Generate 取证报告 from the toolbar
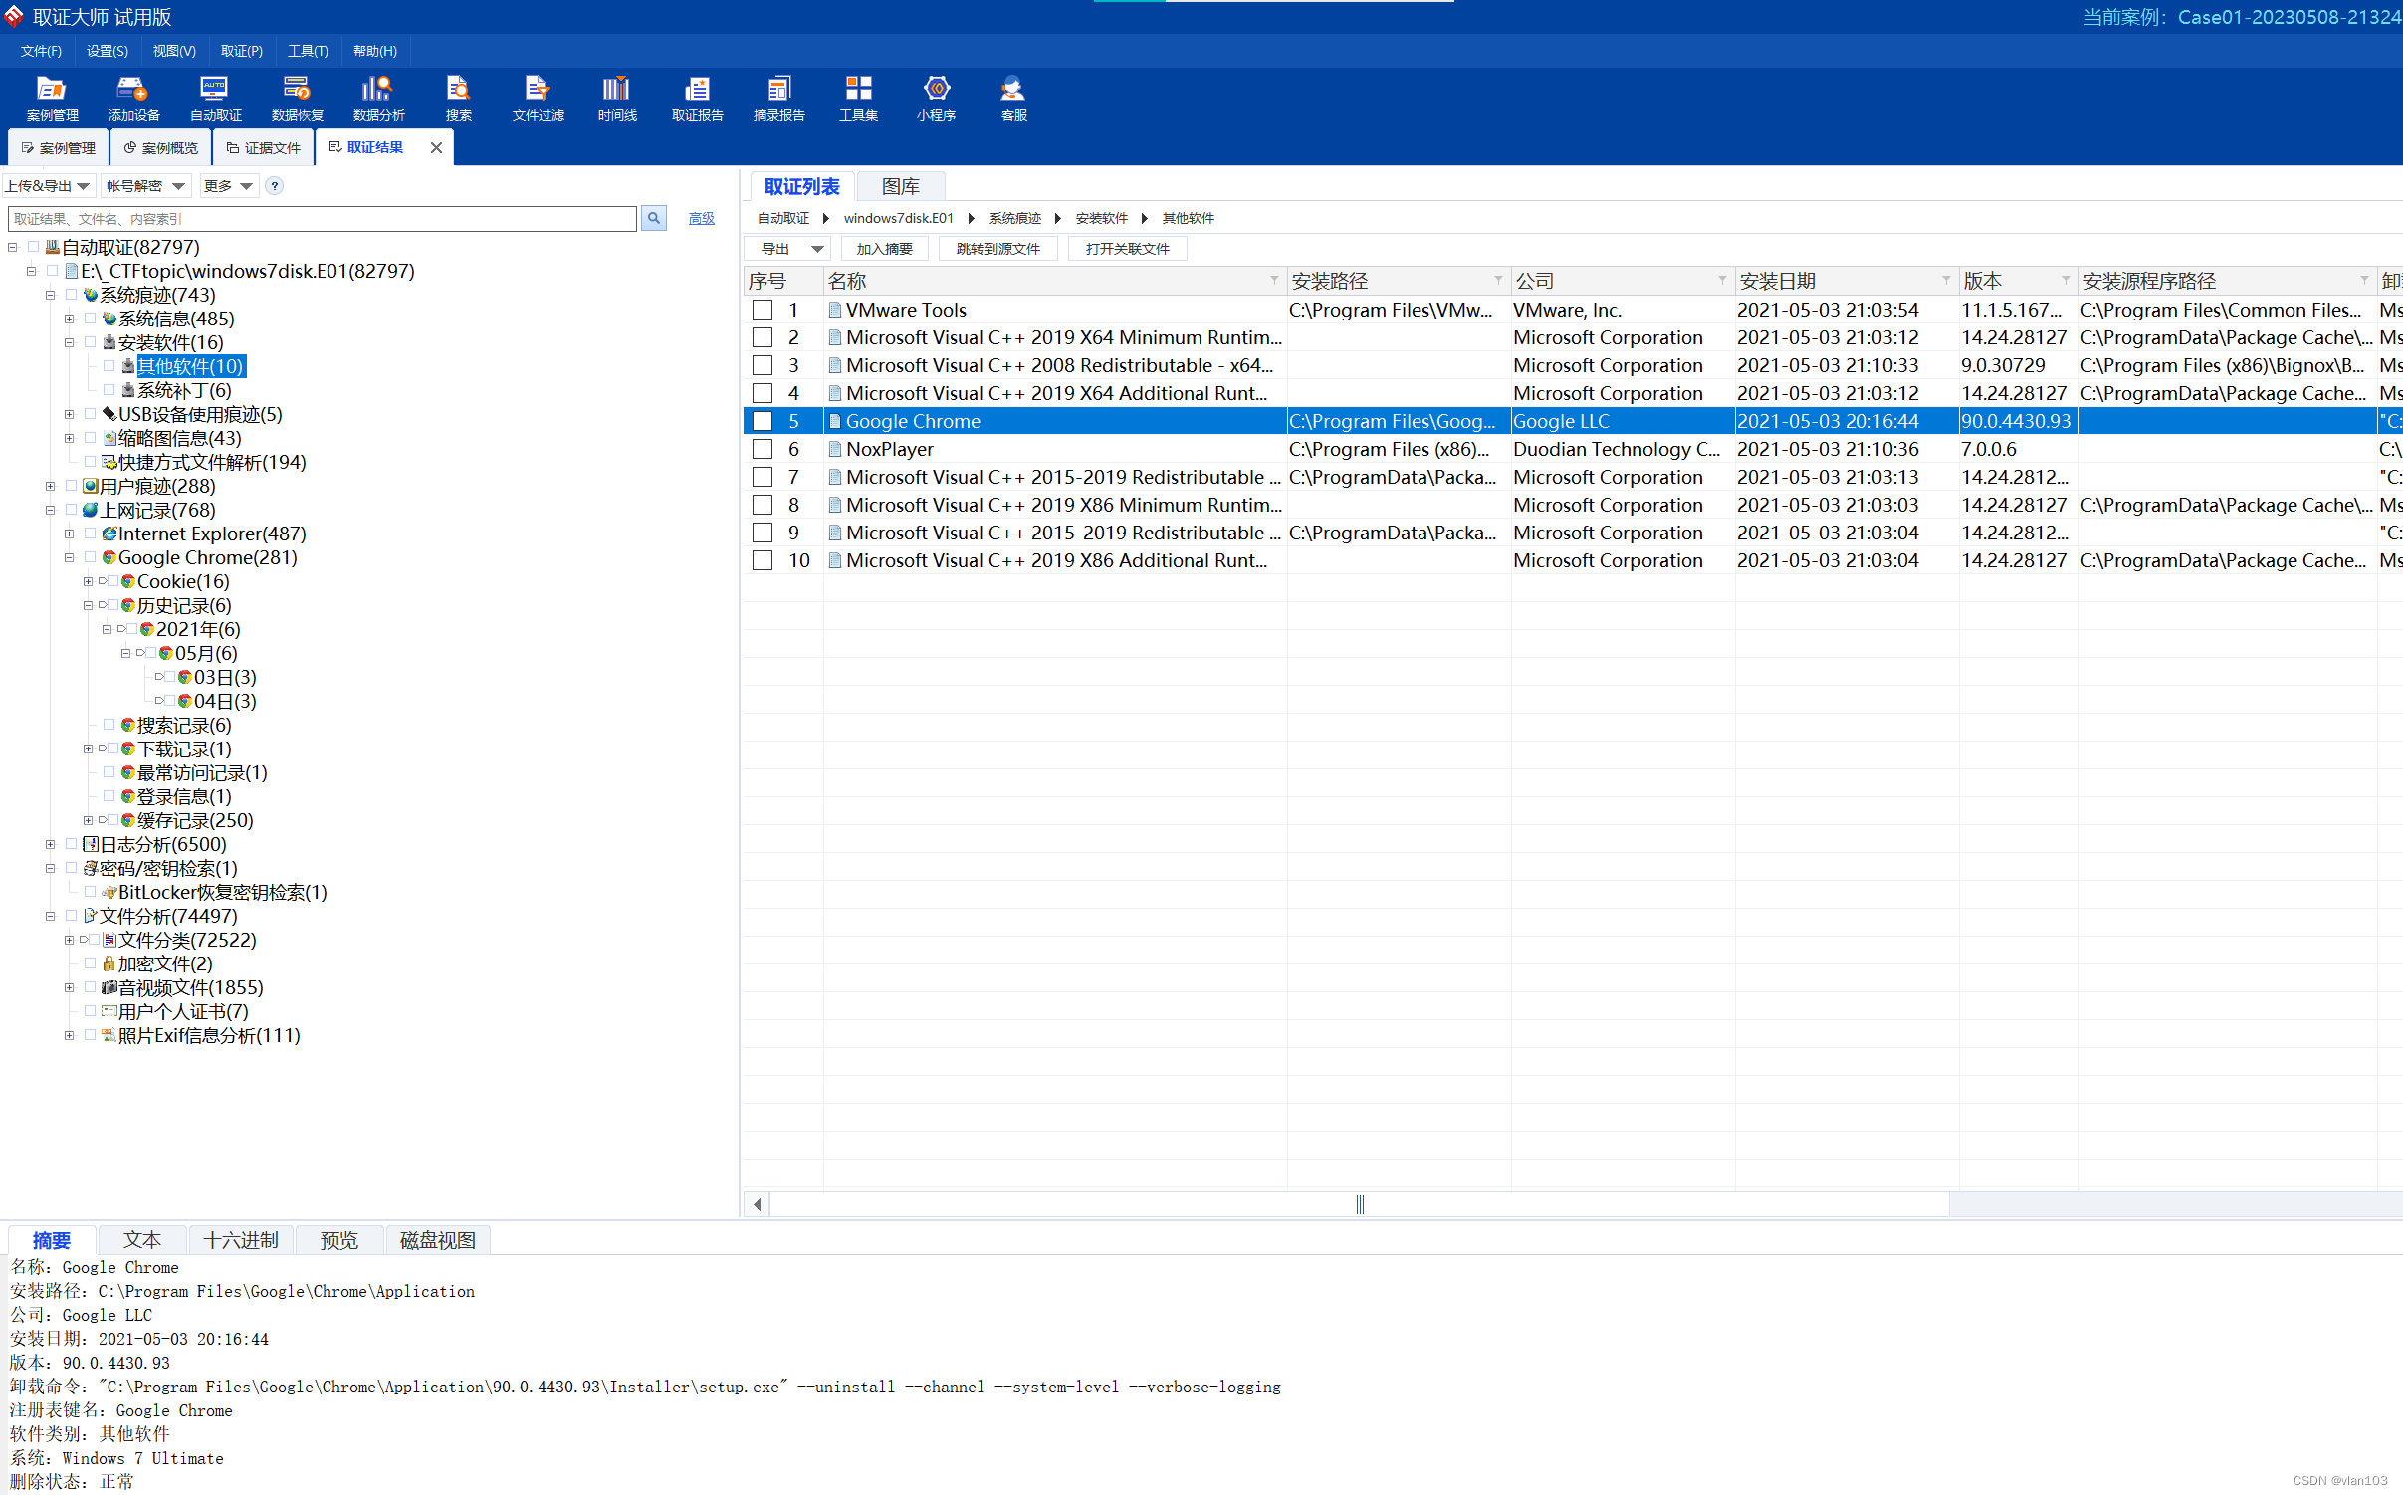This screenshot has height=1495, width=2403. click(697, 99)
